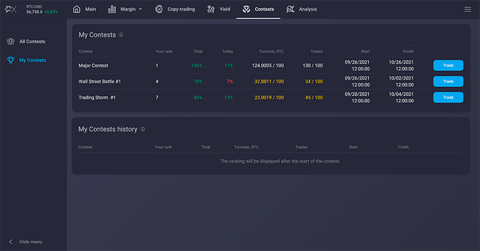Click the Copy-trading target icon
The width and height of the screenshot is (480, 251).
click(159, 9)
